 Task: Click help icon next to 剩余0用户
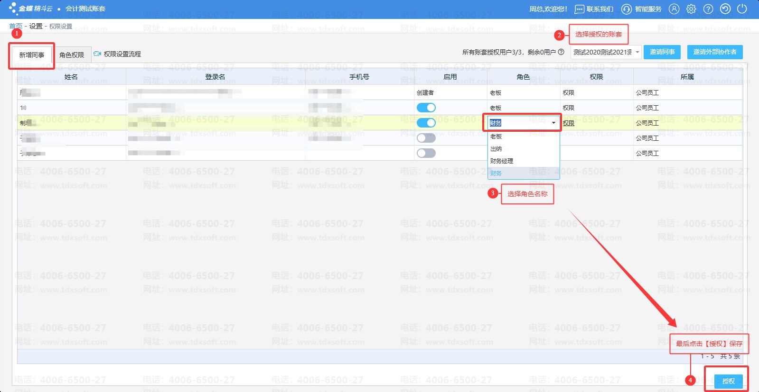pyautogui.click(x=561, y=52)
